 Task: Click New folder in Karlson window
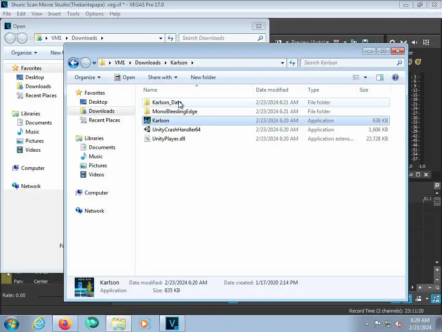click(203, 77)
